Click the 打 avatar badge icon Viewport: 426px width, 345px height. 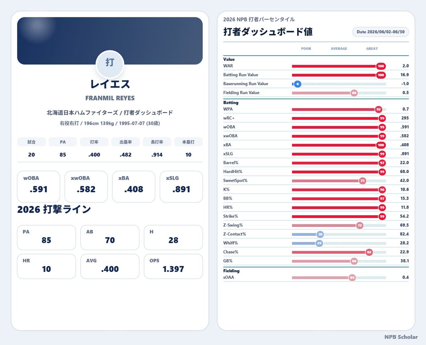(x=110, y=65)
